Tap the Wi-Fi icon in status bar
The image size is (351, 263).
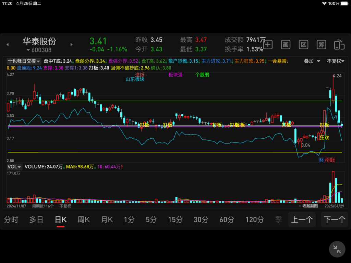324,3
